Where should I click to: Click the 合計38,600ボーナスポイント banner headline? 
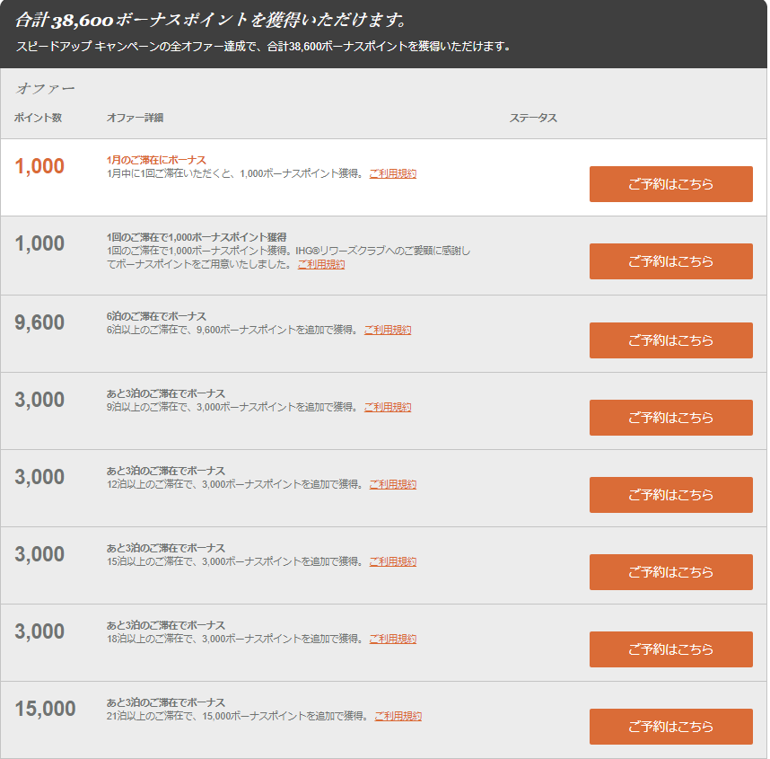coord(211,20)
